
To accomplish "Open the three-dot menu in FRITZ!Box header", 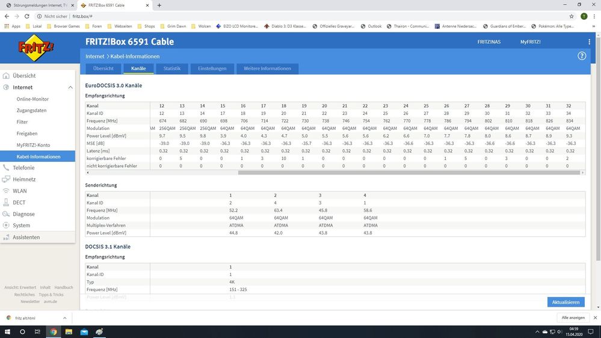I will (x=589, y=41).
